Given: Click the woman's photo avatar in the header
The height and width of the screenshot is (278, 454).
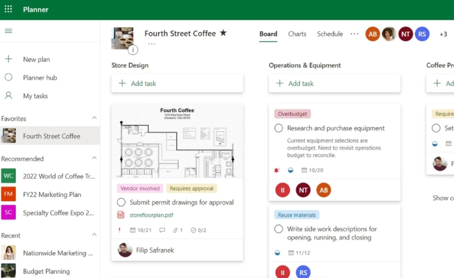Looking at the screenshot, I should (x=389, y=34).
